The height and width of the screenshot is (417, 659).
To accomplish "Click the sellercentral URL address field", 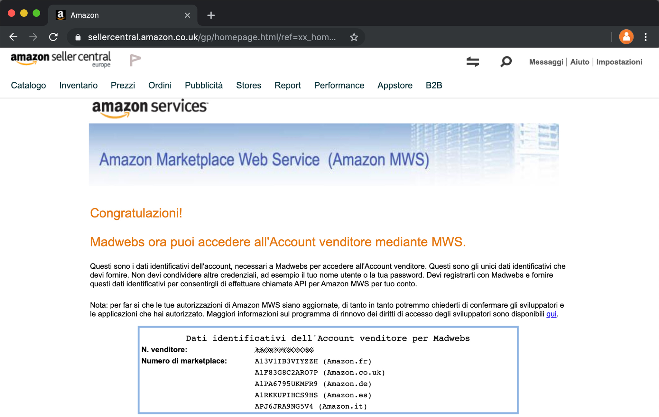I will (x=211, y=37).
